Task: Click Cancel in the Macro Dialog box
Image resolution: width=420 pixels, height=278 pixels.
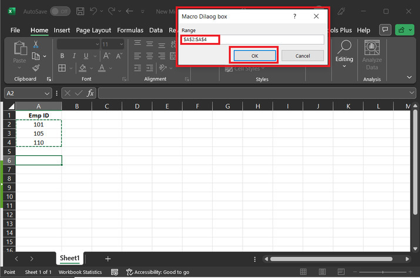Action: click(x=303, y=56)
